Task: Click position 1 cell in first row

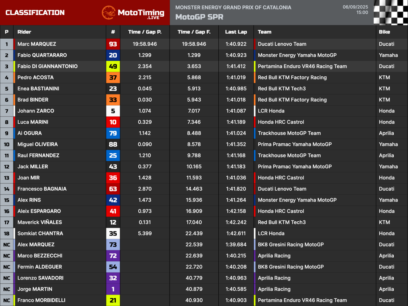Action: point(7,44)
